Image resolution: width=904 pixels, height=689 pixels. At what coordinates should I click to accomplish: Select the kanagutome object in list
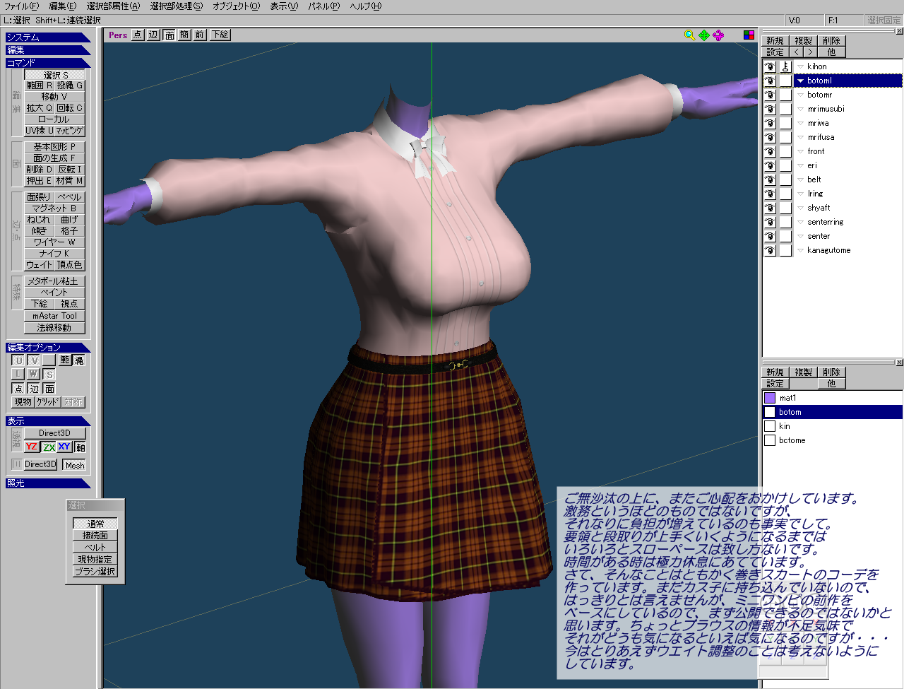point(828,250)
